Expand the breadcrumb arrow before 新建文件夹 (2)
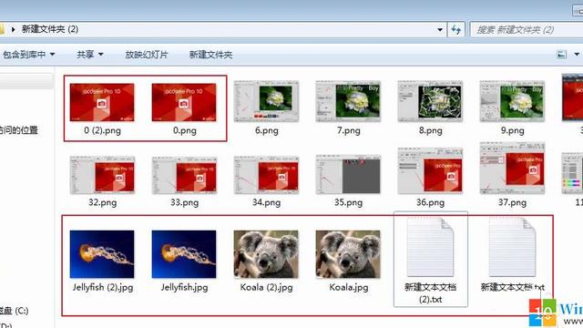 point(14,29)
